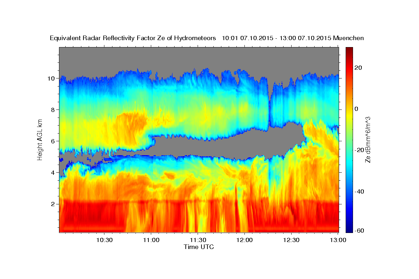419x279 pixels.
Task: Click the dark blue bottom of the colorbar
Action: 349,229
